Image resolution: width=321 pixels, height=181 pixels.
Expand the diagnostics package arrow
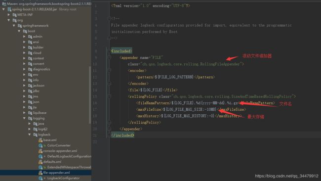point(24,69)
